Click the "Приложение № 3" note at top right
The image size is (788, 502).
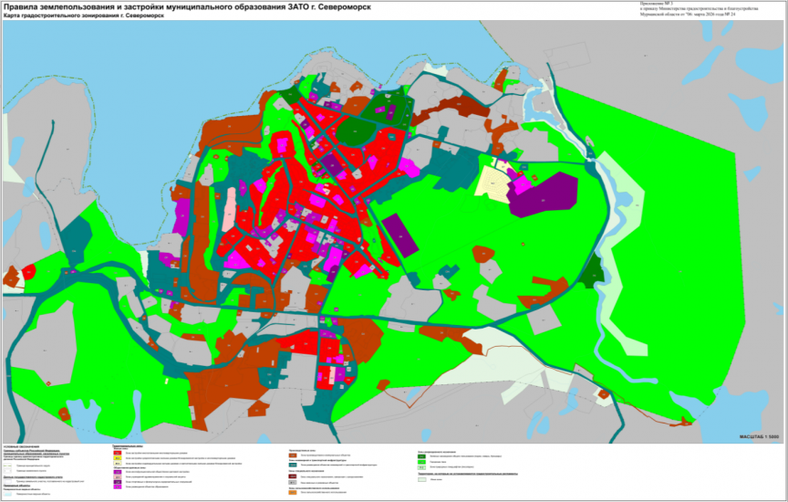coord(655,4)
